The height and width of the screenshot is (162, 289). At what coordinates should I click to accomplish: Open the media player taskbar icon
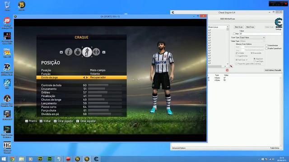point(31,159)
